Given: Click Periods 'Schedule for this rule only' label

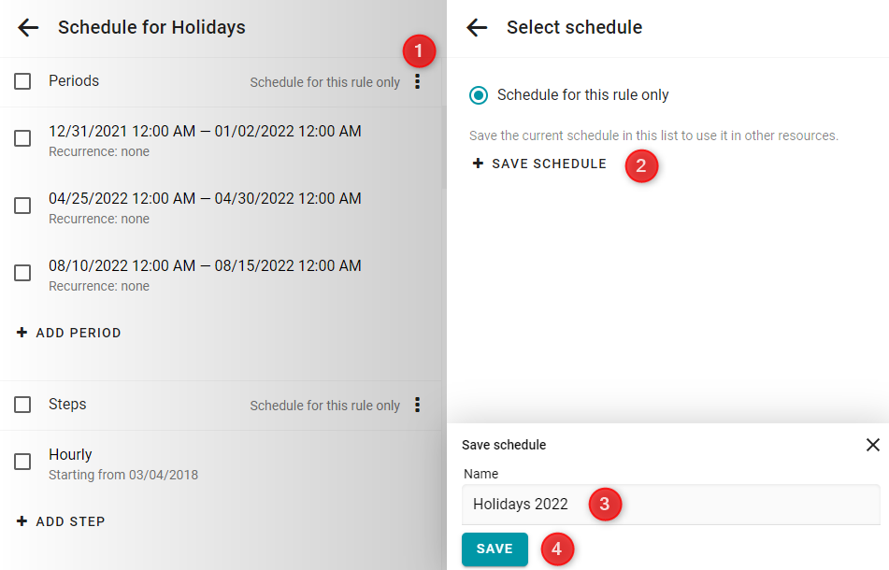Looking at the screenshot, I should click(325, 83).
